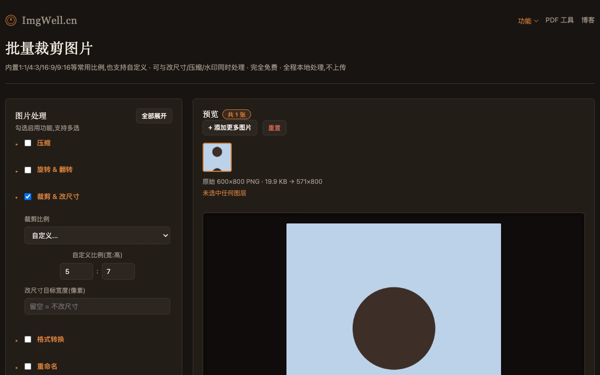Expand the 旋转 & 翻转 section arrow
Screen dimensions: 600x375
[x=17, y=171]
